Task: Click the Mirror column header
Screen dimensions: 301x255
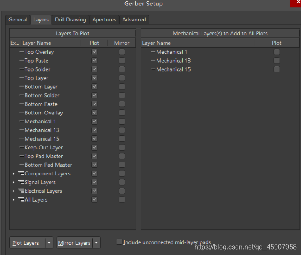Action: click(x=122, y=43)
